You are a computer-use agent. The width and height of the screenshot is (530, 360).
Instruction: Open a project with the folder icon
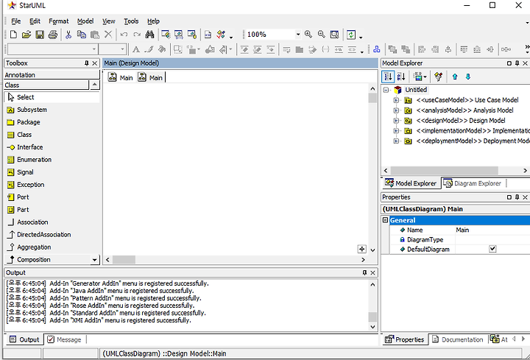click(x=26, y=35)
